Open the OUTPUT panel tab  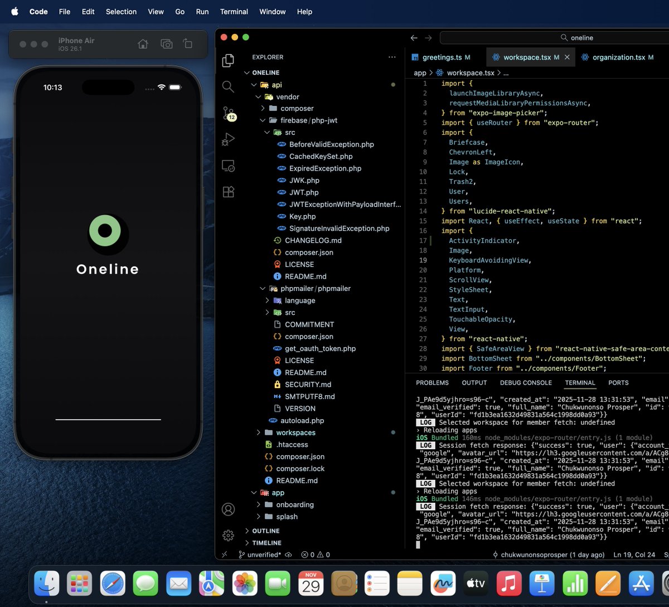[x=474, y=383]
